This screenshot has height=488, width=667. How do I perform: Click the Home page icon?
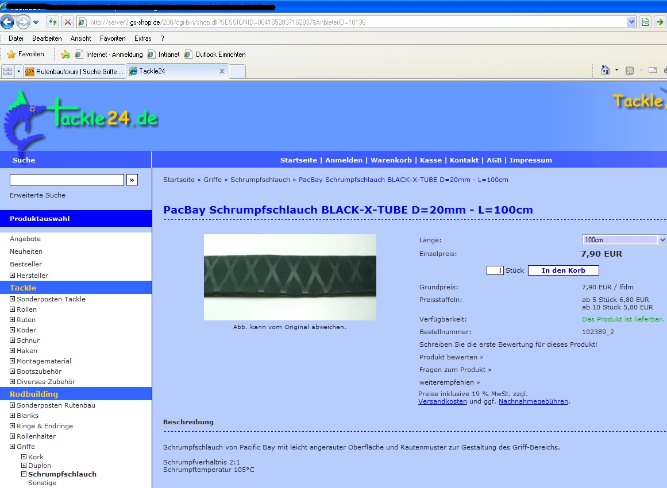pos(605,70)
